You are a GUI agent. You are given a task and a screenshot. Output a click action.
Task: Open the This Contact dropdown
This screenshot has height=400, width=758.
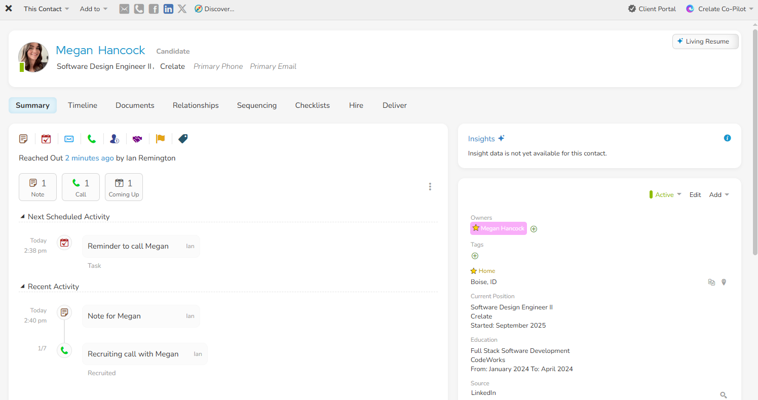[x=46, y=9]
